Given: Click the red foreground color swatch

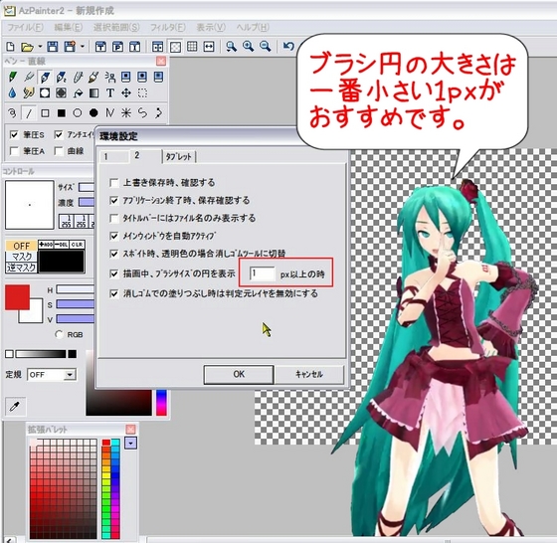Looking at the screenshot, I should click(17, 297).
